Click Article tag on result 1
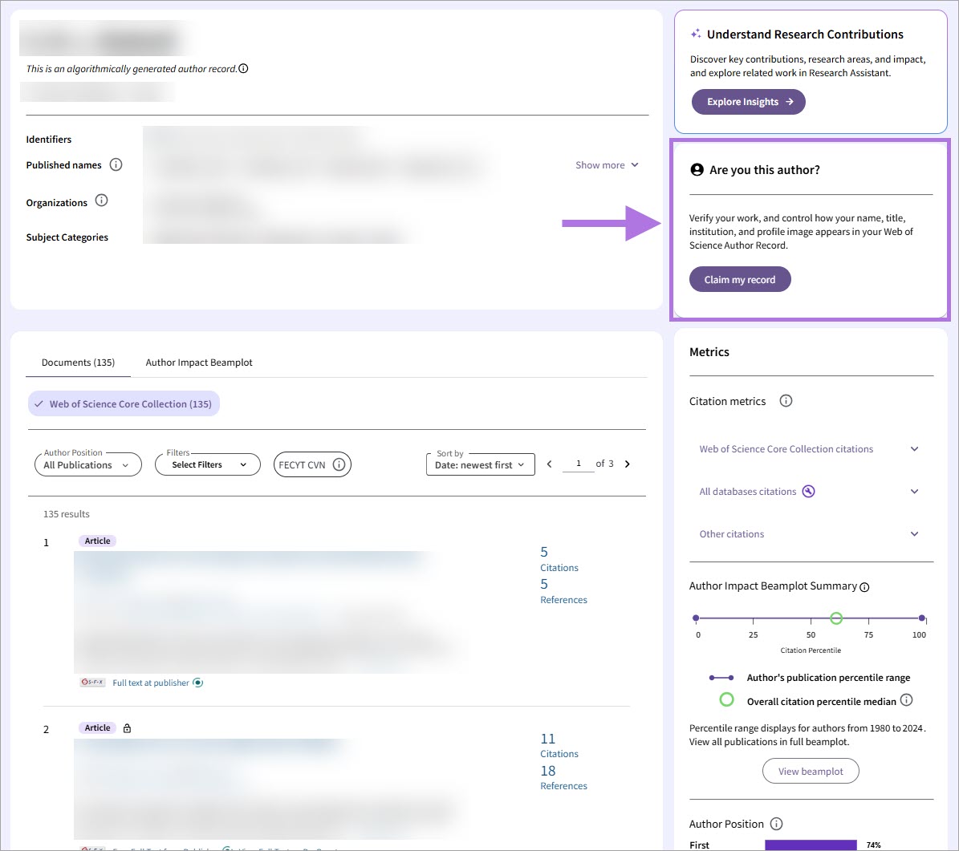The image size is (959, 851). coord(97,541)
